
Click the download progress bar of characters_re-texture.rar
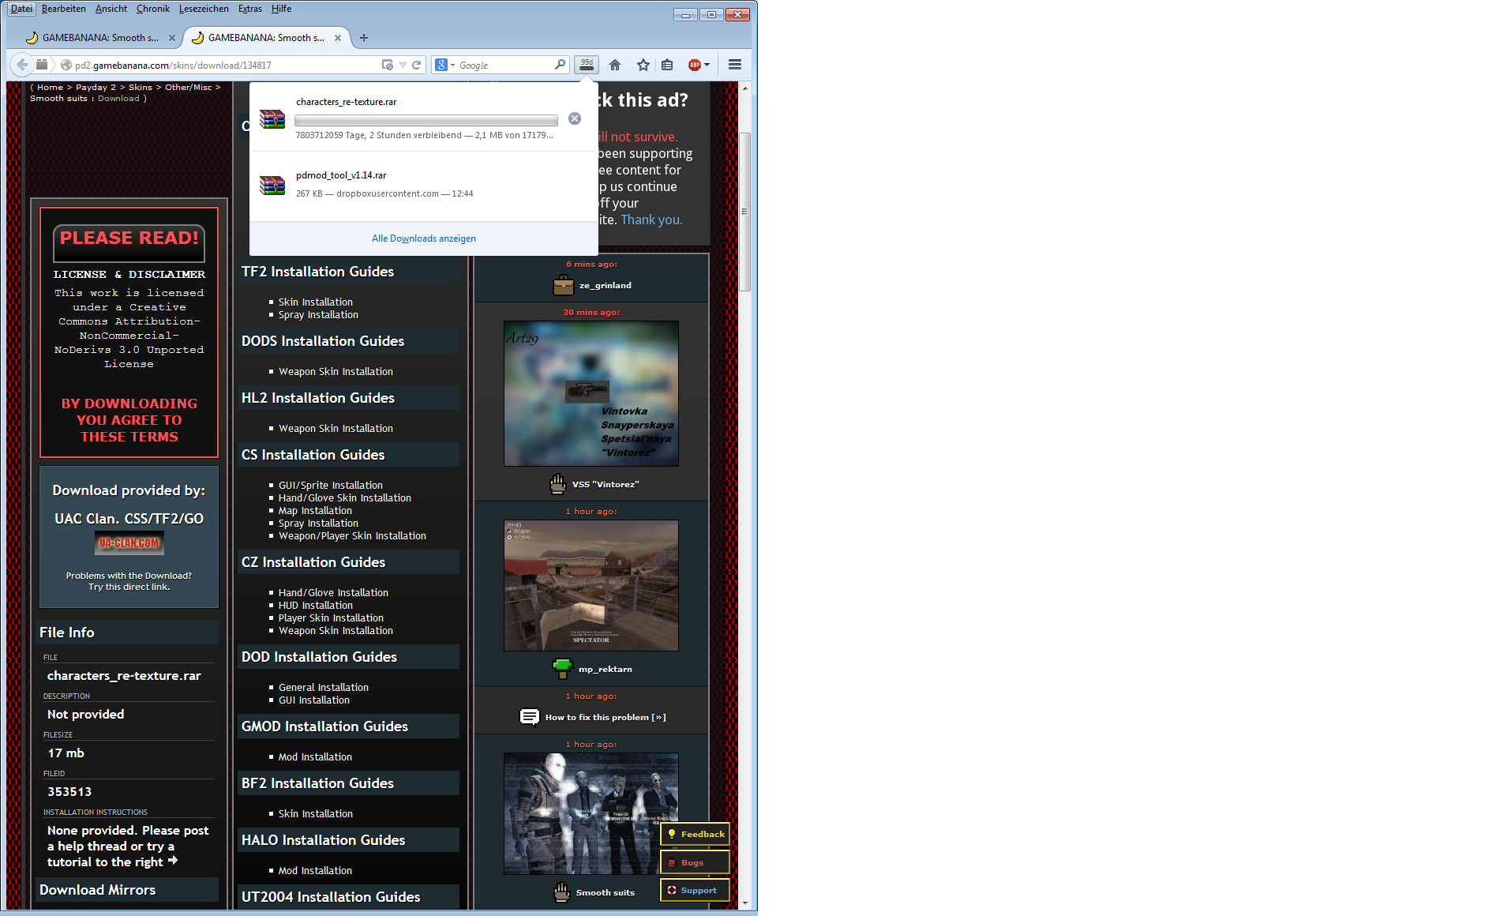pos(426,120)
